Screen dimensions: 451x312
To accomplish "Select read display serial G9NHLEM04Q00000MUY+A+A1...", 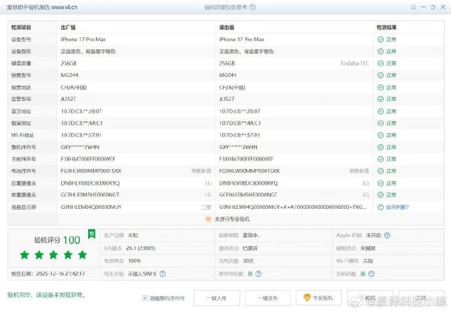I will (x=293, y=207).
